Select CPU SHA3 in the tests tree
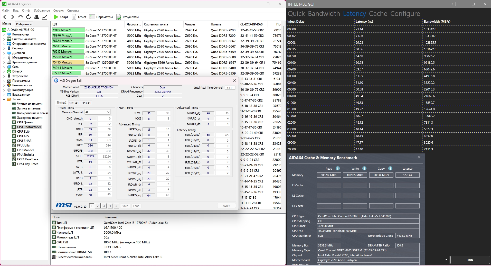Screen dimensions: 491x266 pyautogui.click(x=24, y=141)
